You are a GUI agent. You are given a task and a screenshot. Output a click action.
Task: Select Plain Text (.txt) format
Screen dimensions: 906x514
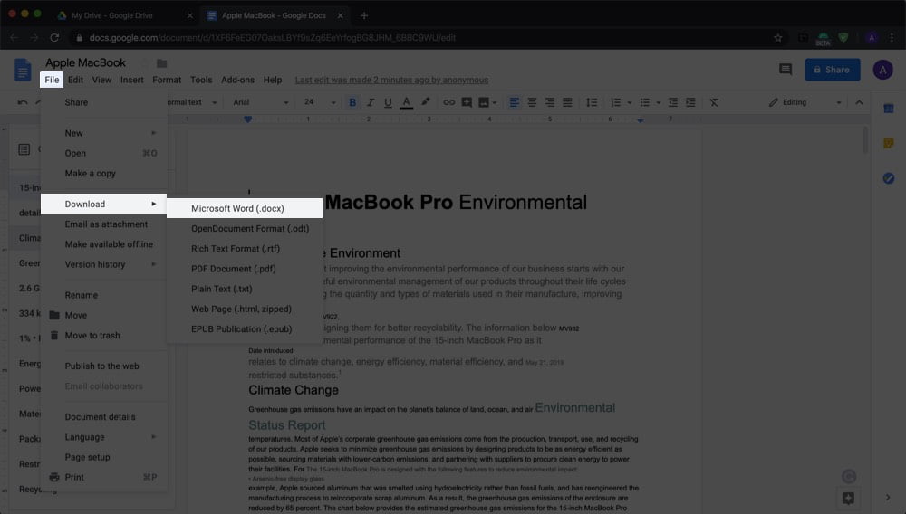245,289
